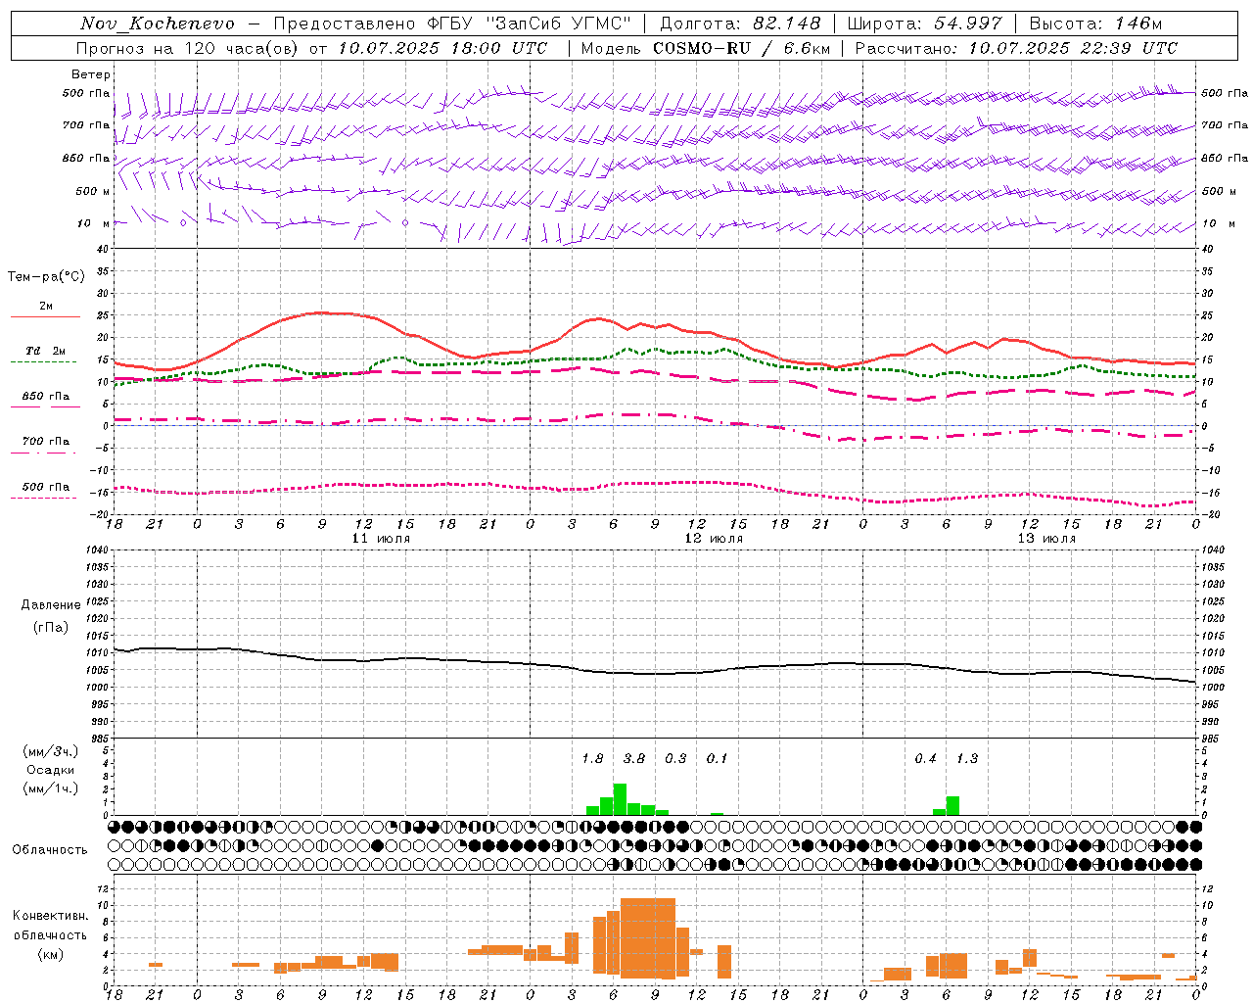Click the 500 м wind level label on left
Viewport: 1253px width, 1003px height.
click(x=93, y=191)
